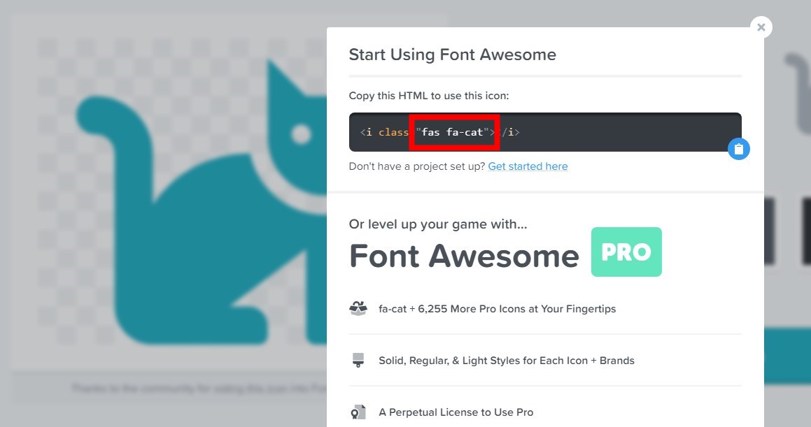
Task: Click "6,255 More Pro Icons at Your Fingertips"
Action: (x=517, y=309)
